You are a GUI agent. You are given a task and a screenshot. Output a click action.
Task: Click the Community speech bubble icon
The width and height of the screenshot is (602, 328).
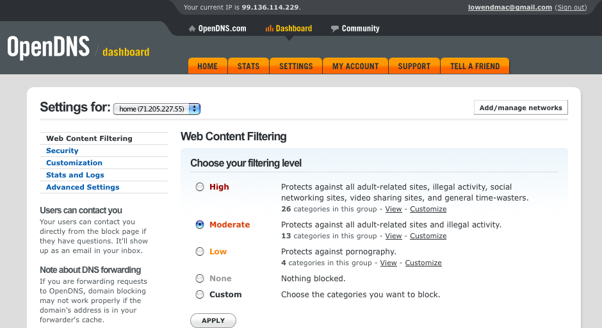click(x=335, y=28)
